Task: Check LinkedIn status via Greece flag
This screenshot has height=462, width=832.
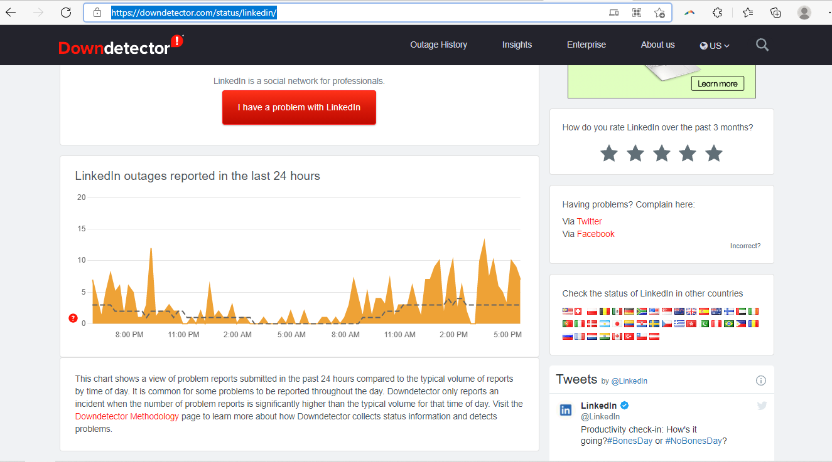Action: pos(679,323)
